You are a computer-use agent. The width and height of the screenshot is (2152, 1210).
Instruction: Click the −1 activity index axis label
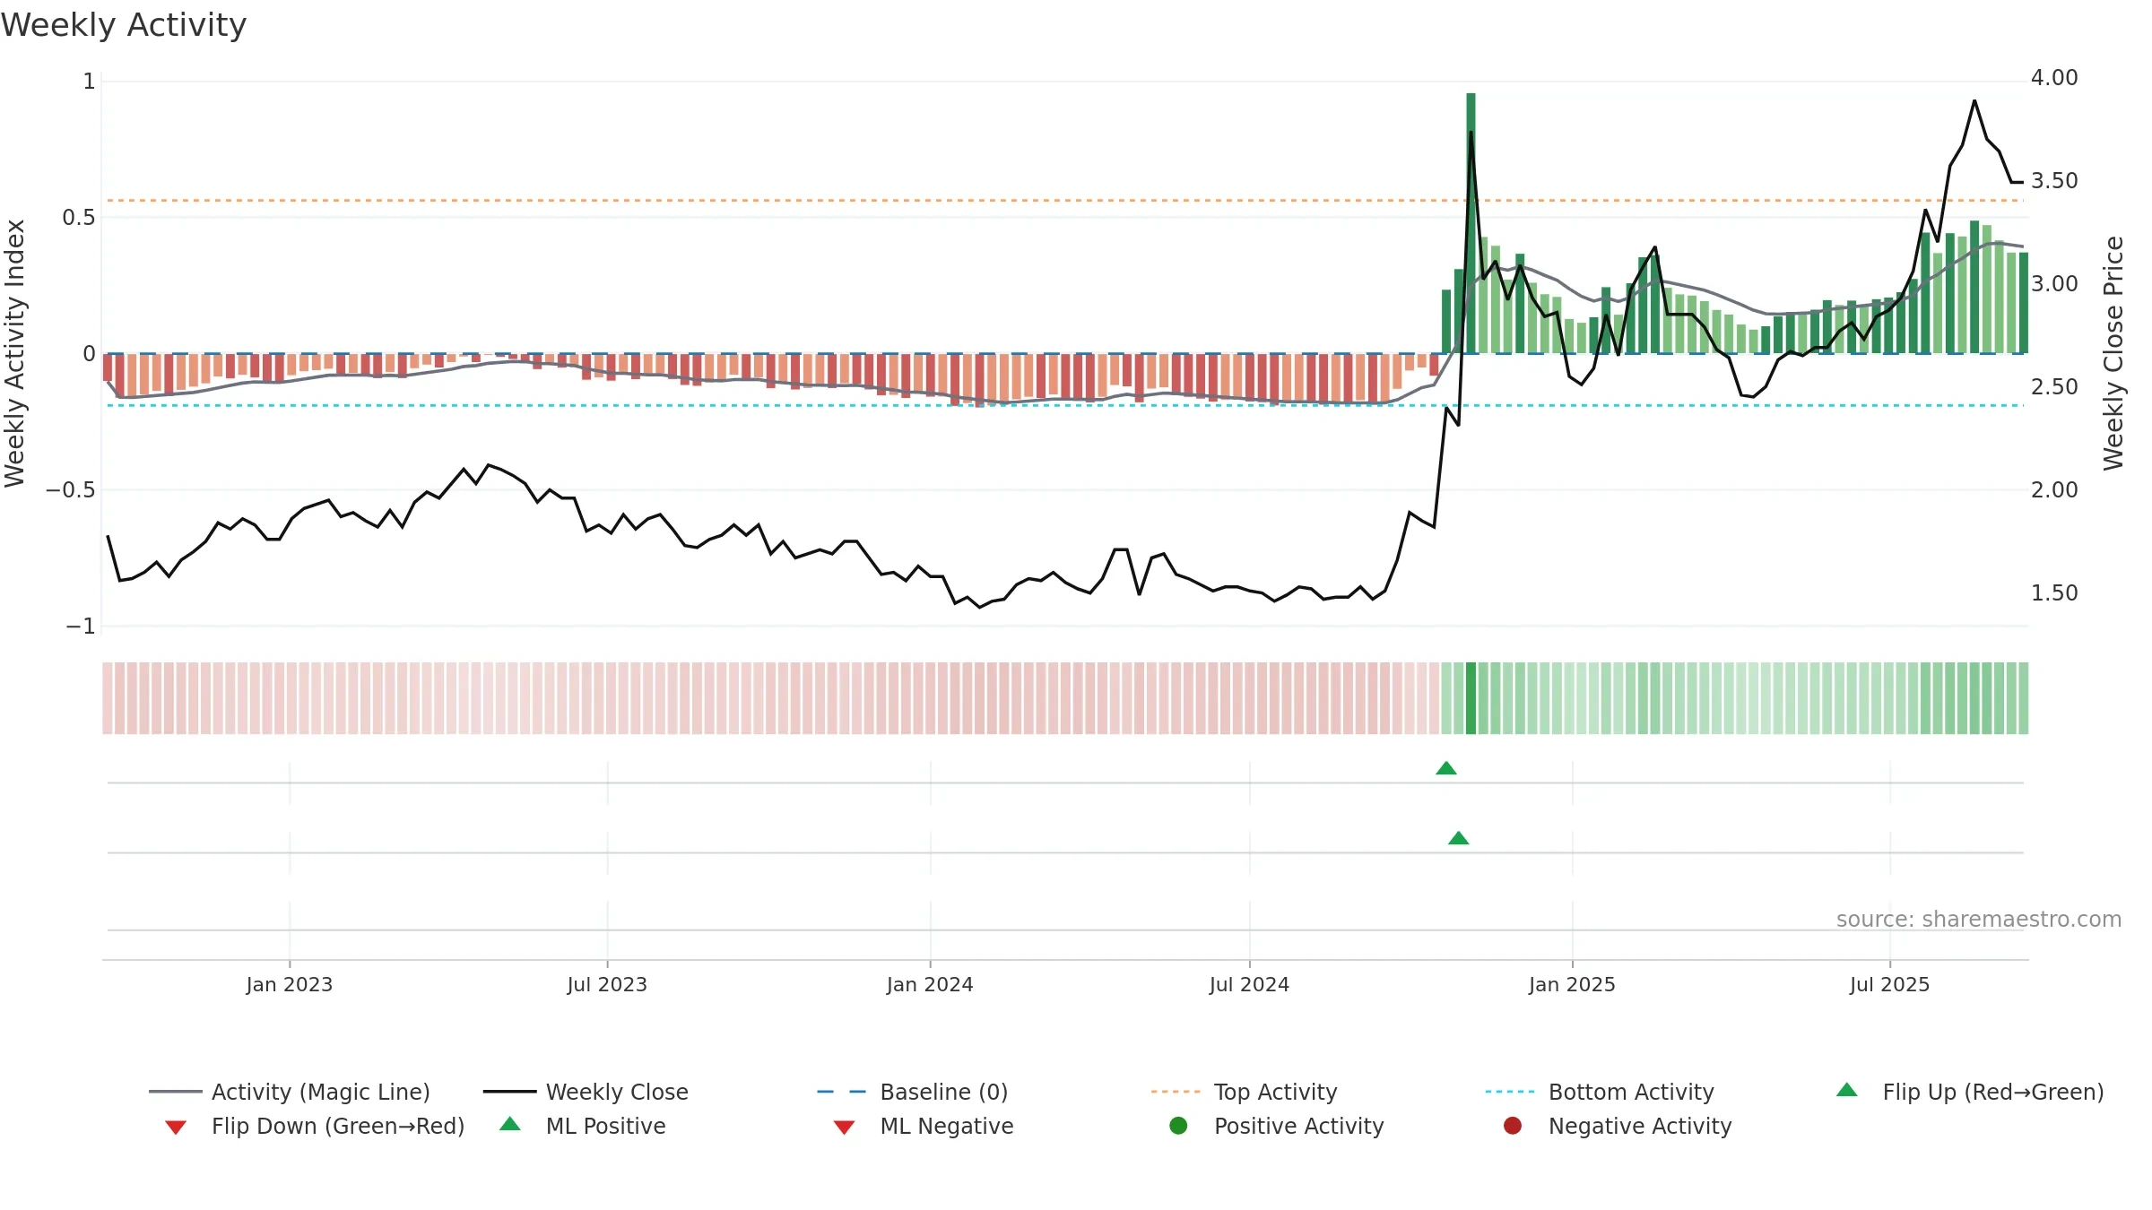coord(81,627)
